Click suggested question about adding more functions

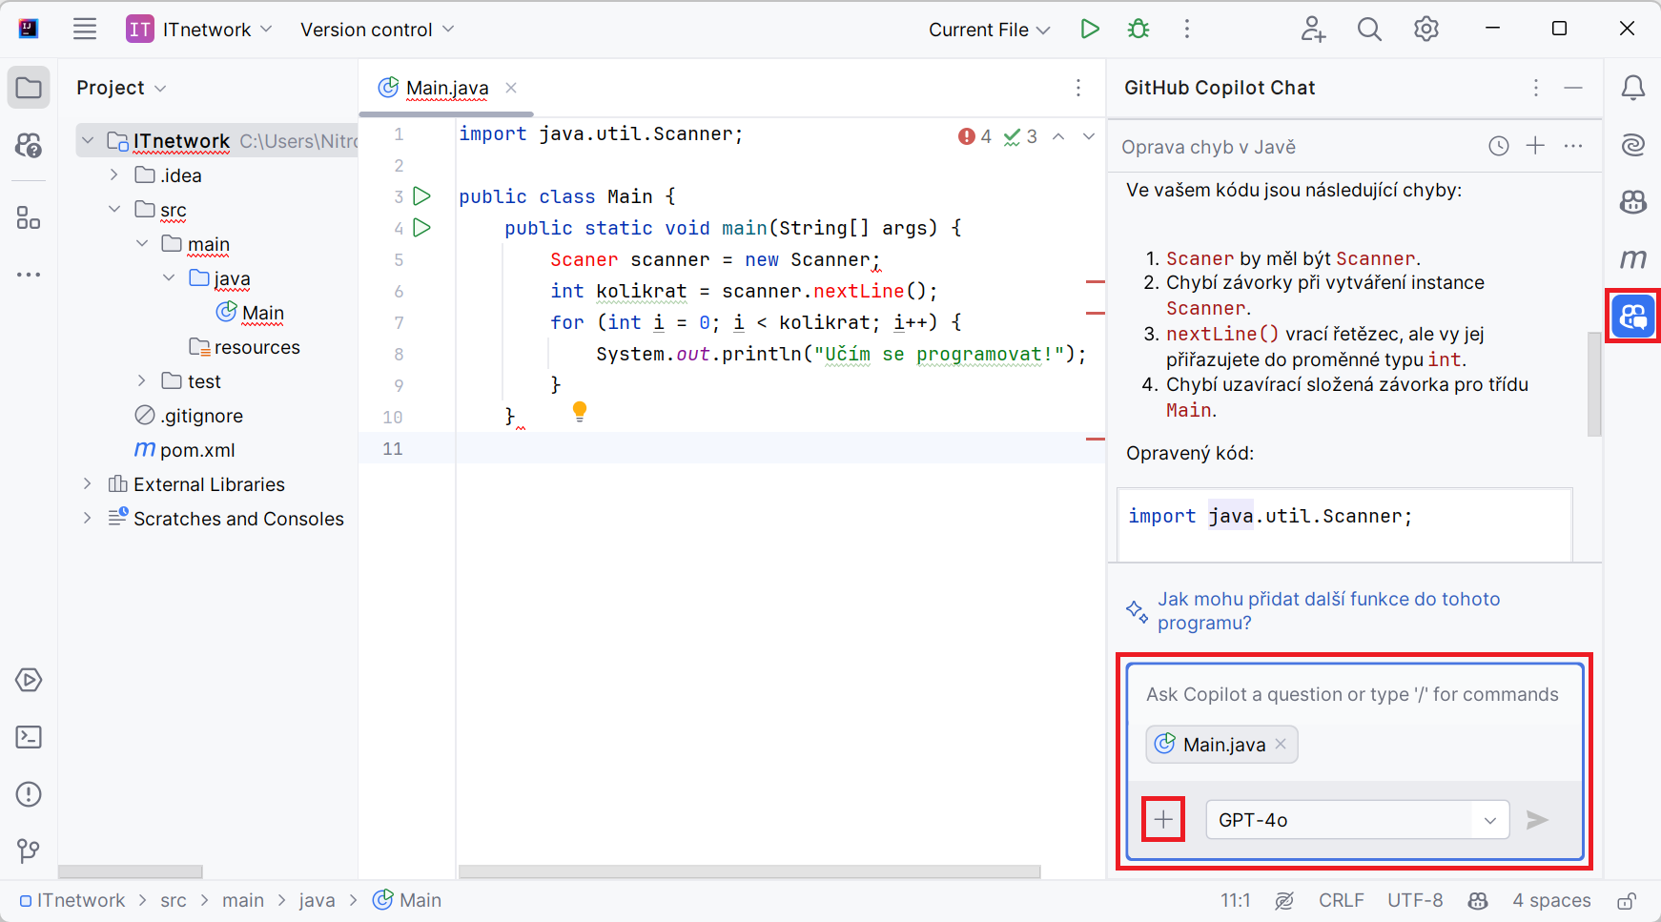pyautogui.click(x=1328, y=611)
